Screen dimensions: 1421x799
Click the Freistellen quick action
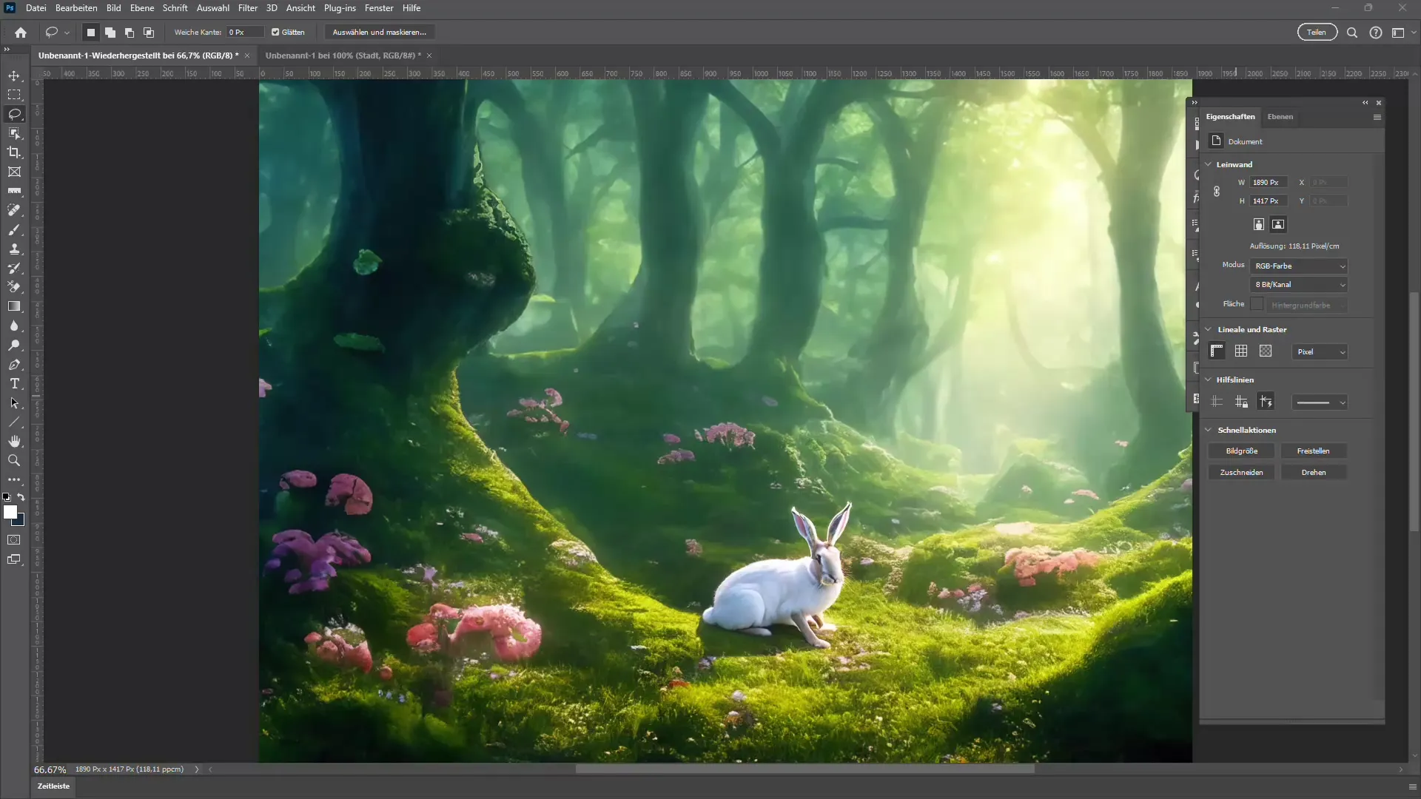pos(1314,451)
